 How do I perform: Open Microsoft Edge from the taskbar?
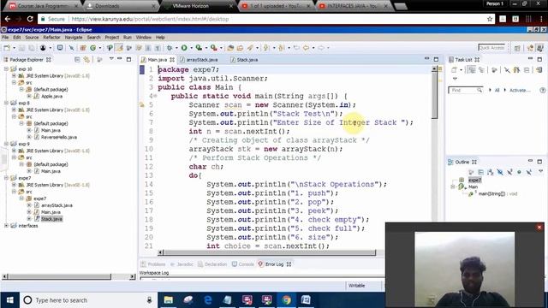(208, 300)
